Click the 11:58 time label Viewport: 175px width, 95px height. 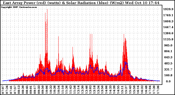(75, 90)
